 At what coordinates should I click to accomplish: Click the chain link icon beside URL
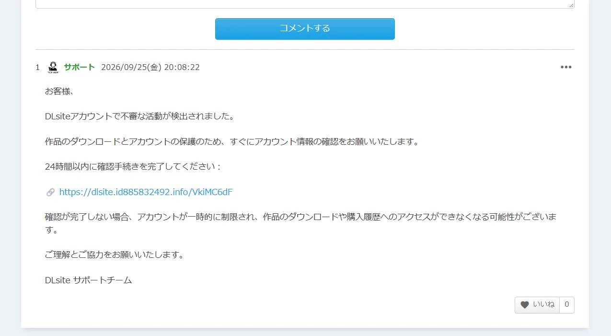(50, 192)
